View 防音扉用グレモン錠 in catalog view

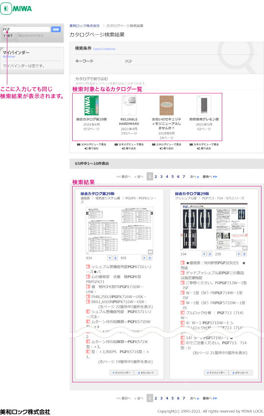(x=204, y=144)
